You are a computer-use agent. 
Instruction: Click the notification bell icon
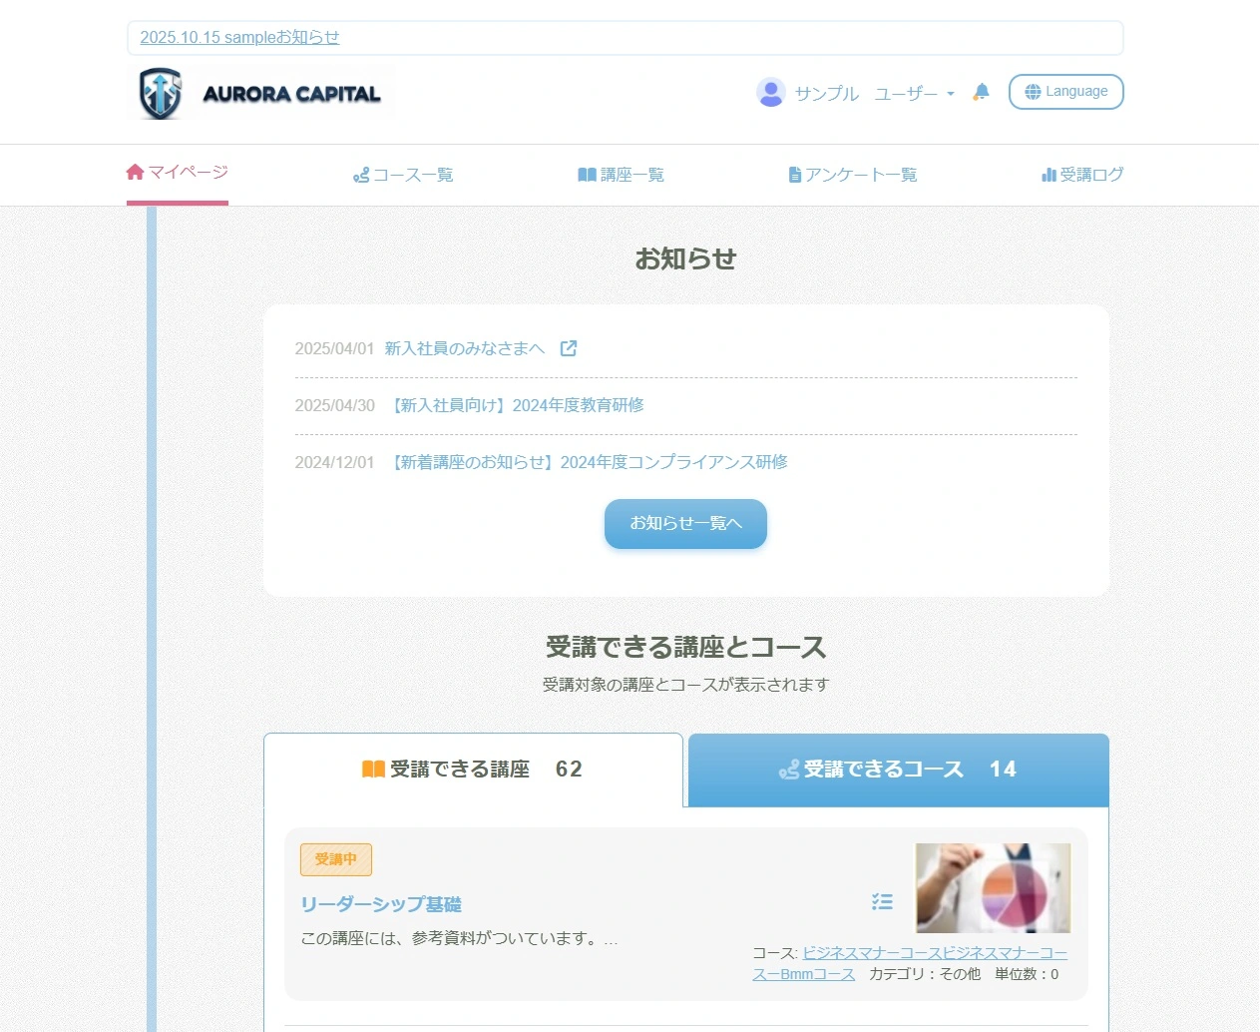(982, 92)
